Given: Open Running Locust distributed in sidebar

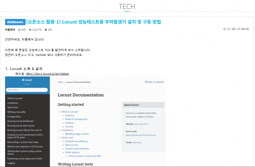Looking at the screenshot, I should pyautogui.click(x=20, y=121).
